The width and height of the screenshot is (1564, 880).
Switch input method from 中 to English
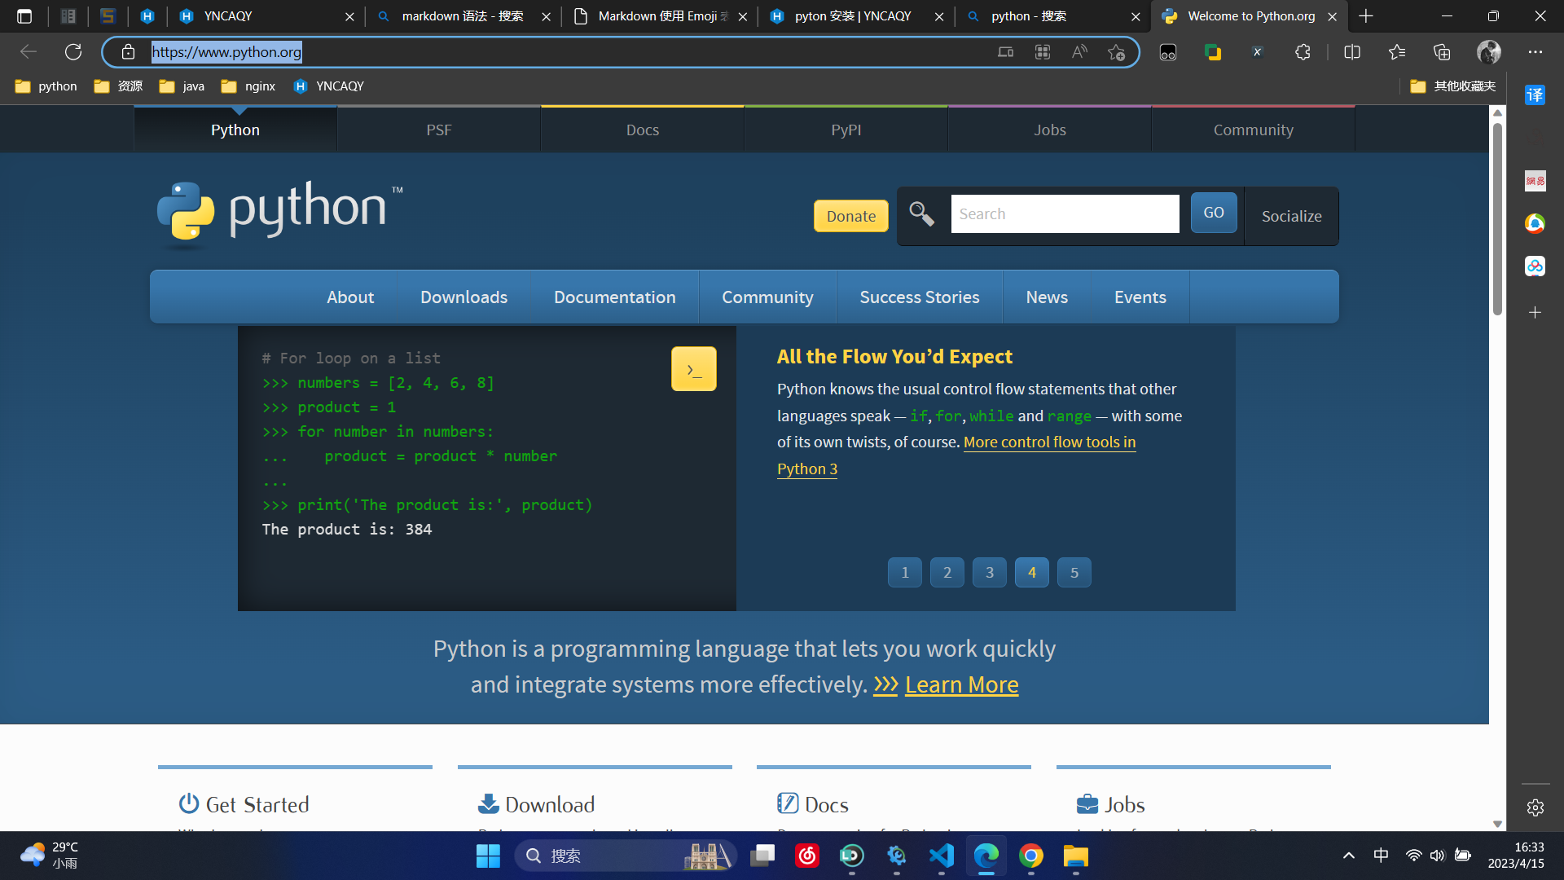1382,856
